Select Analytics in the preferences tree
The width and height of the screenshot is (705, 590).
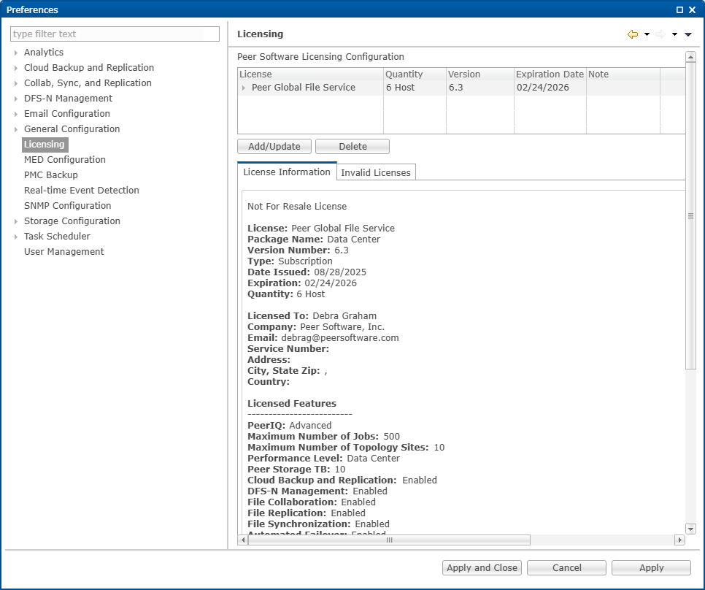coord(44,52)
